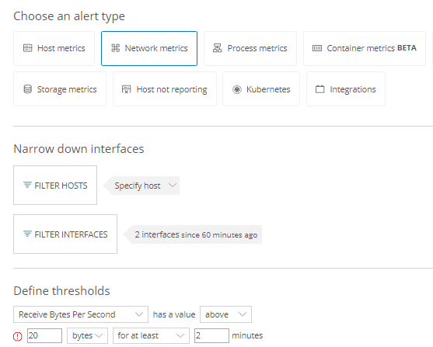Screen dimensions: 433x347
Task: Click the Network metrics icon
Action: click(115, 48)
